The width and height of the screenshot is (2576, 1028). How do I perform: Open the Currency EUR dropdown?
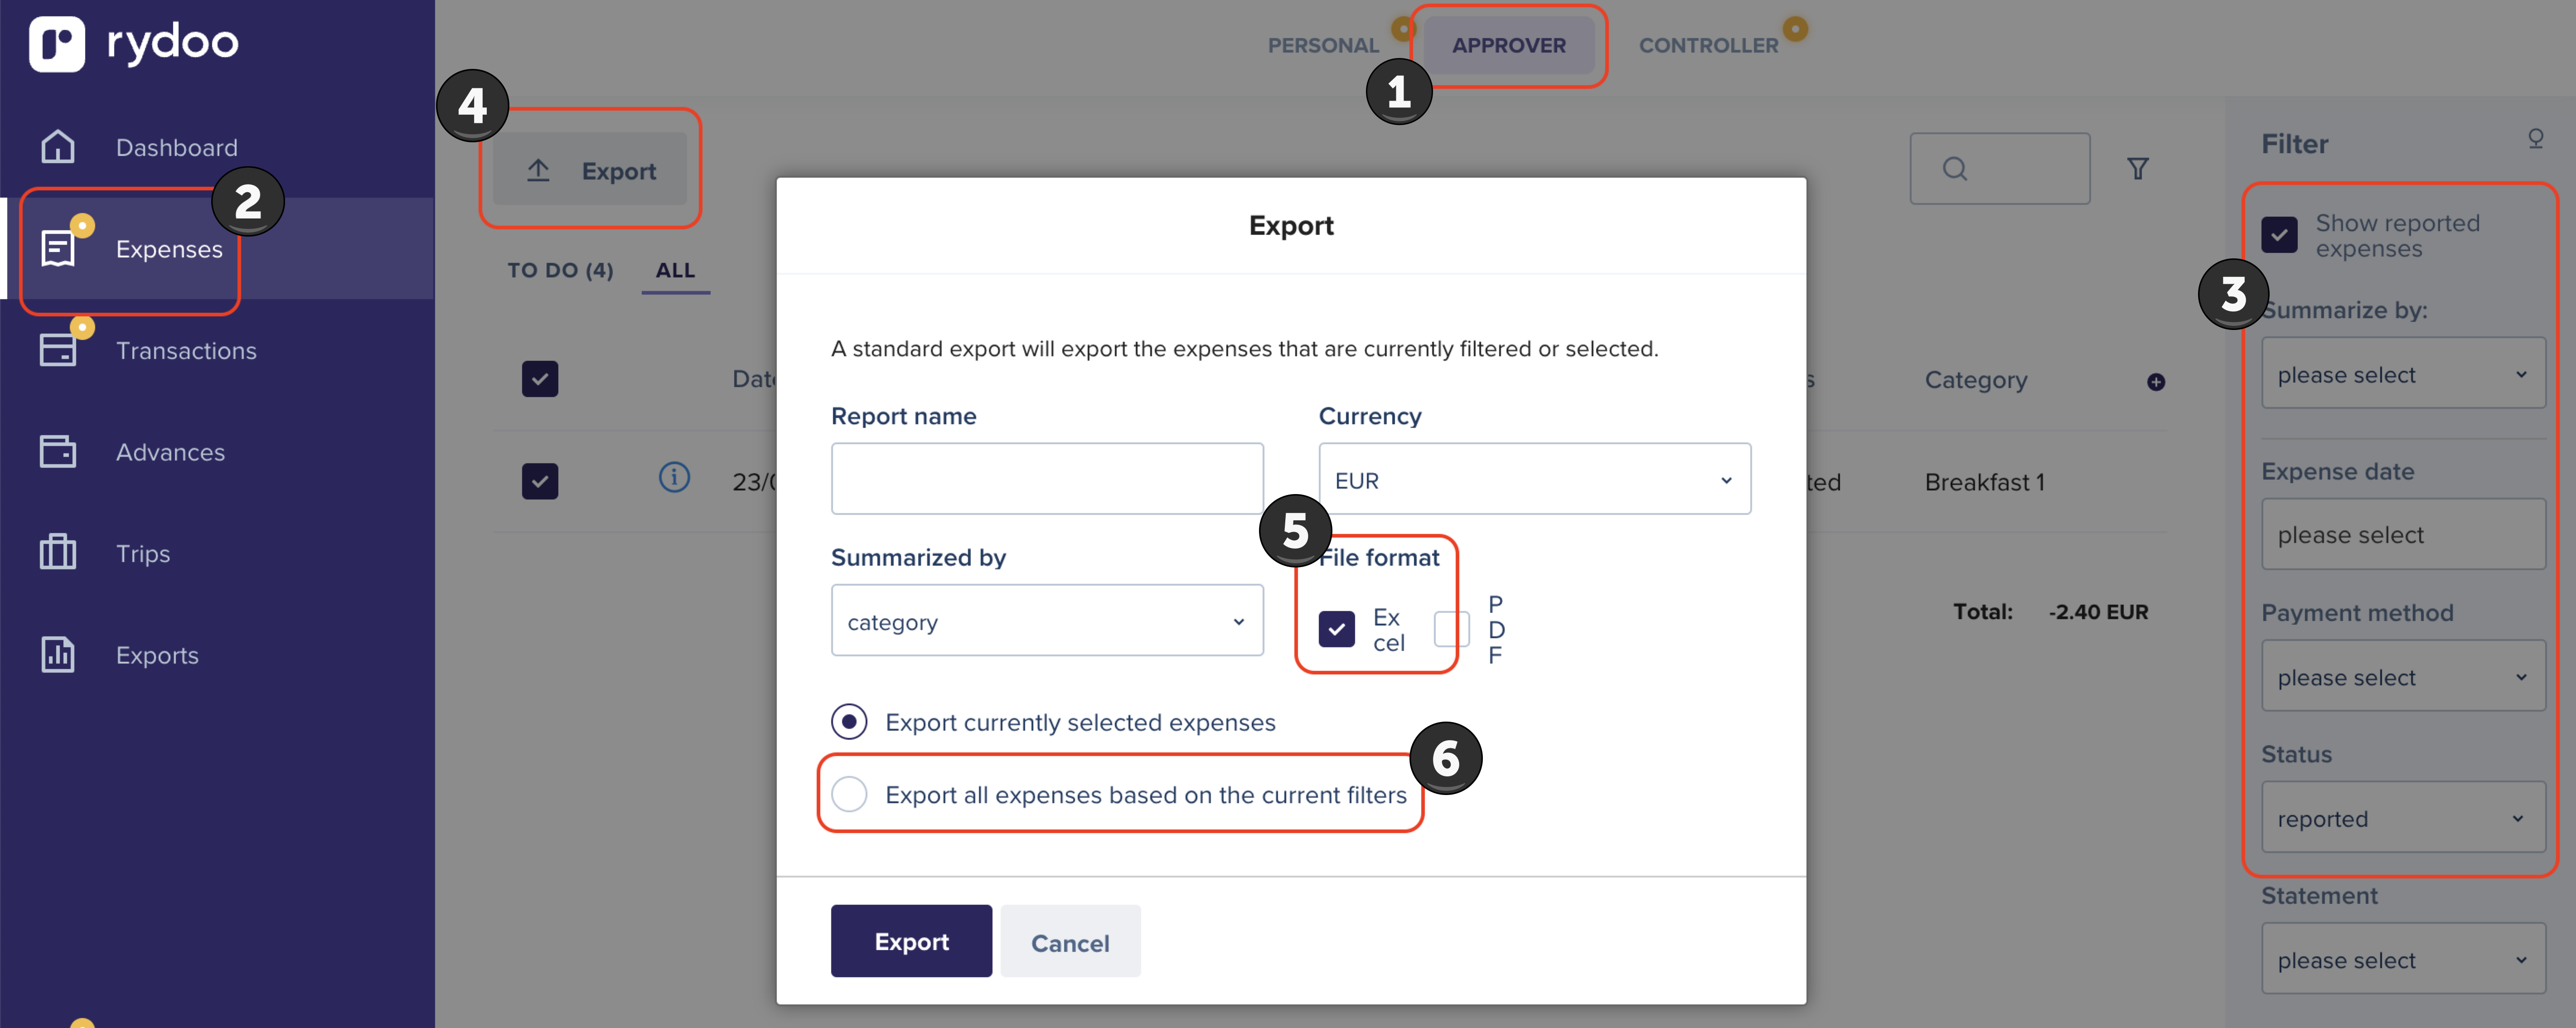click(x=1534, y=479)
